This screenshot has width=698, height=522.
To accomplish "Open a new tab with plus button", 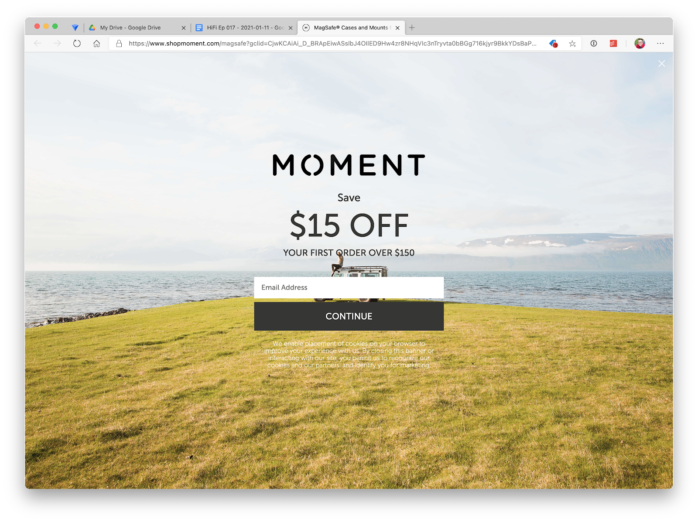I will [x=411, y=27].
